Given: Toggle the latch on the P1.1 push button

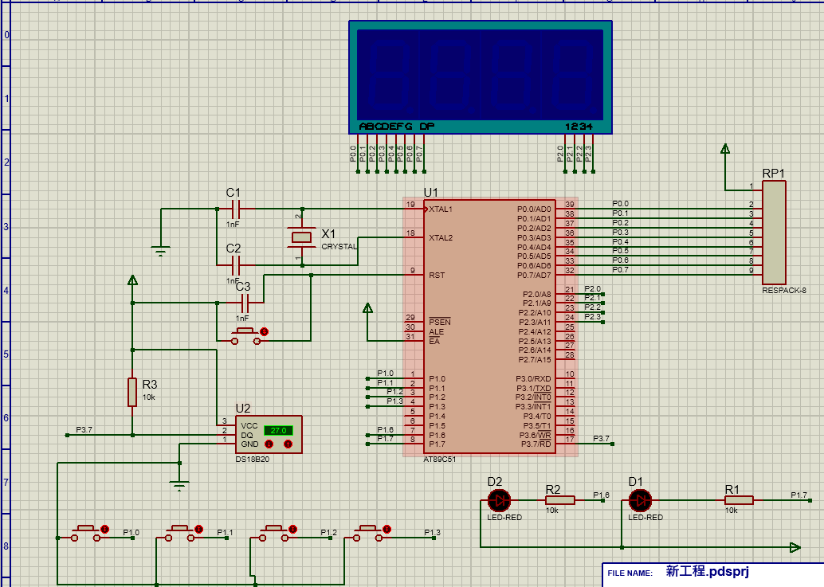Looking at the screenshot, I should (198, 529).
